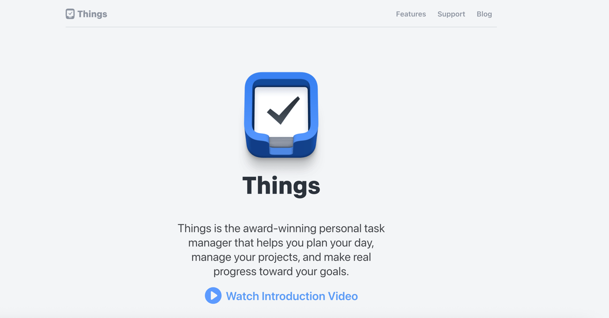Click the word "Introduction" in the blue link

point(293,296)
